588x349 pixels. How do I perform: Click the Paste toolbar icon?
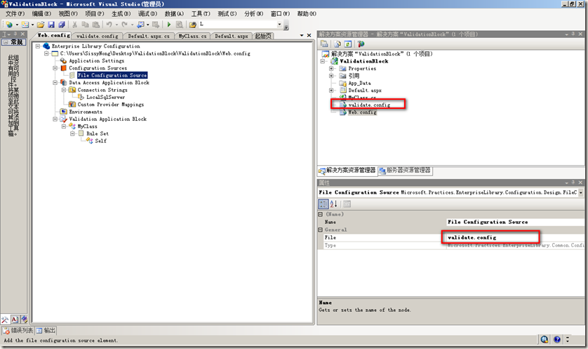pyautogui.click(x=96, y=25)
